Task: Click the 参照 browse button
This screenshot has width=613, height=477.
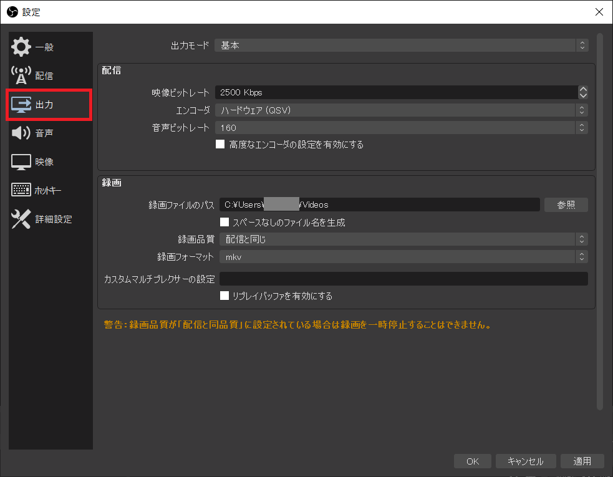Action: (x=566, y=205)
